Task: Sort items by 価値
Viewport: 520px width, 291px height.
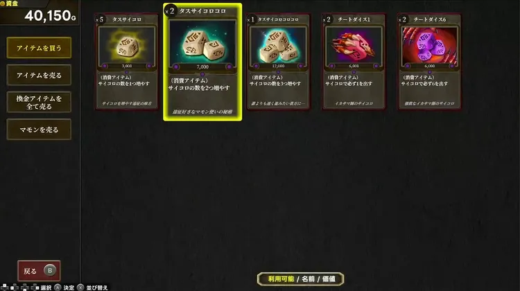Action: click(329, 279)
